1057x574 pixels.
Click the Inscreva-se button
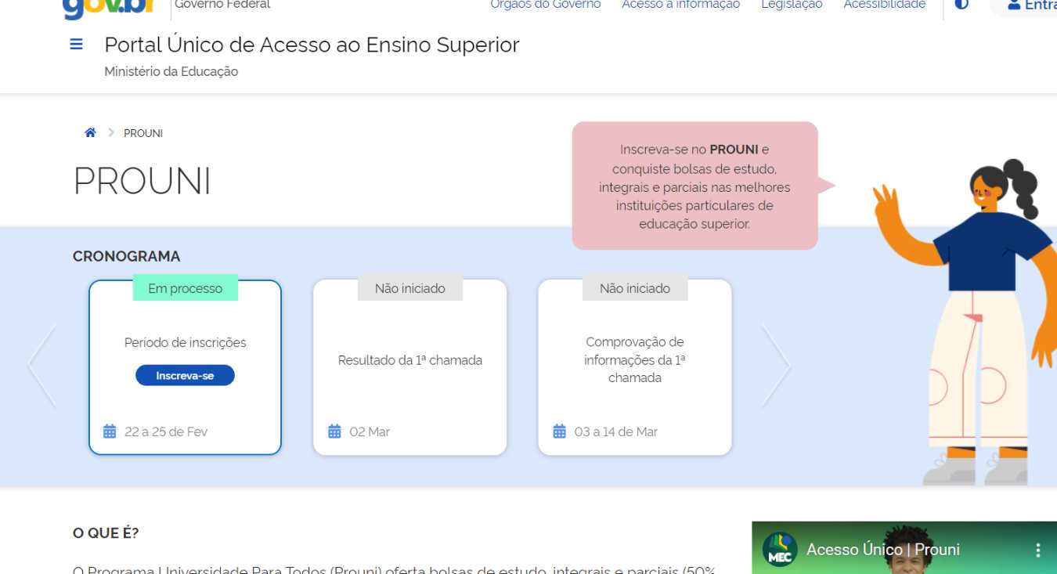185,376
